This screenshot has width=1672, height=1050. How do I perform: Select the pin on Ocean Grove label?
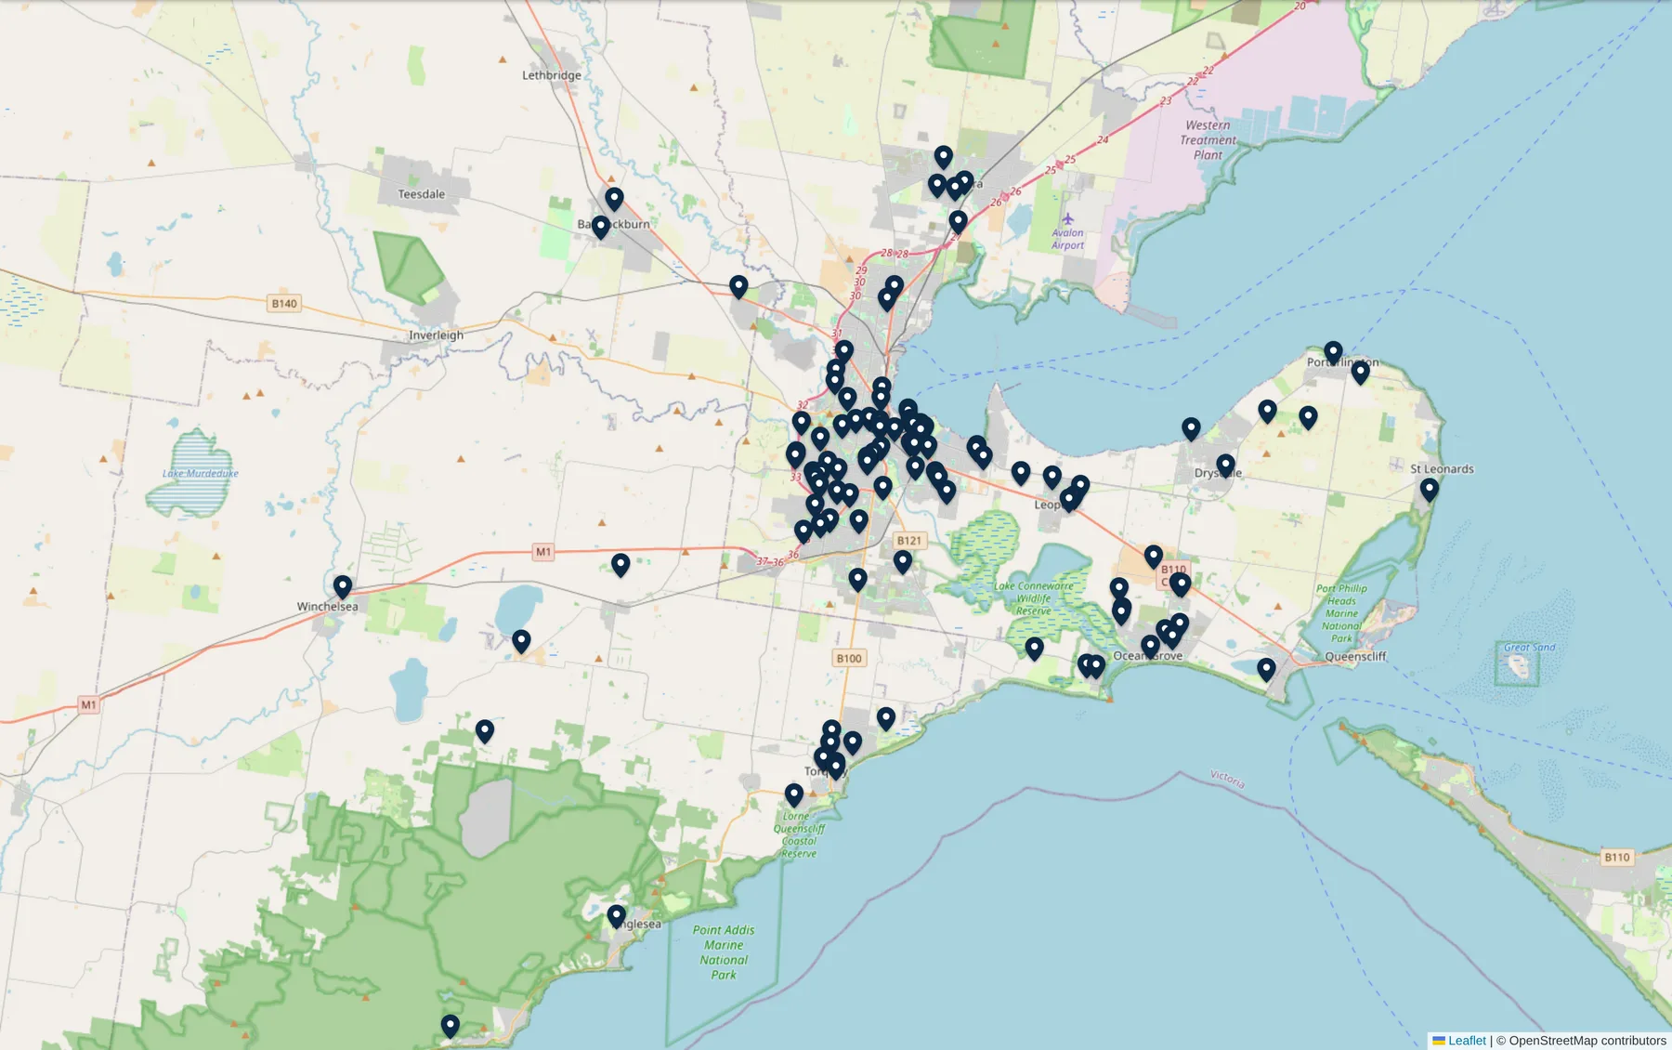pyautogui.click(x=1150, y=647)
